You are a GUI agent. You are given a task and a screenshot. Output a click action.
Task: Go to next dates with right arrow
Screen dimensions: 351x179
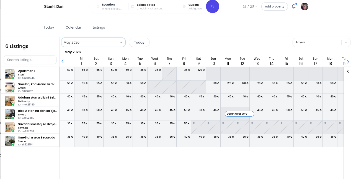tap(348, 62)
